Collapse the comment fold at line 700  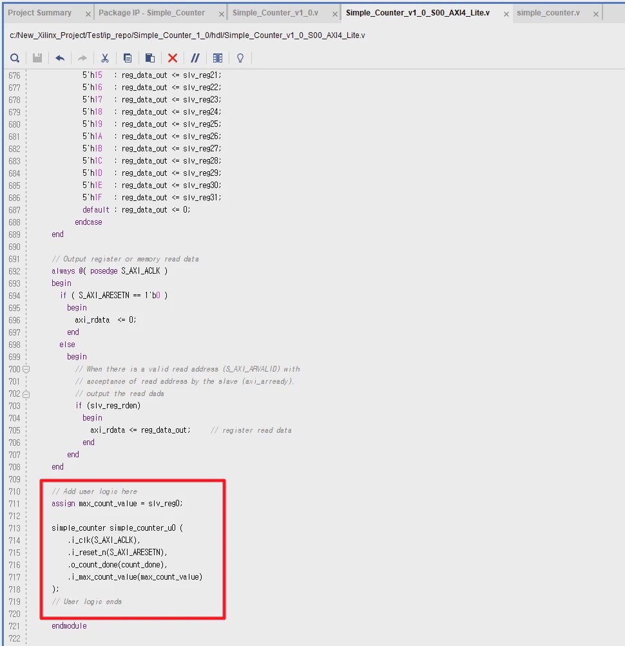[26, 369]
